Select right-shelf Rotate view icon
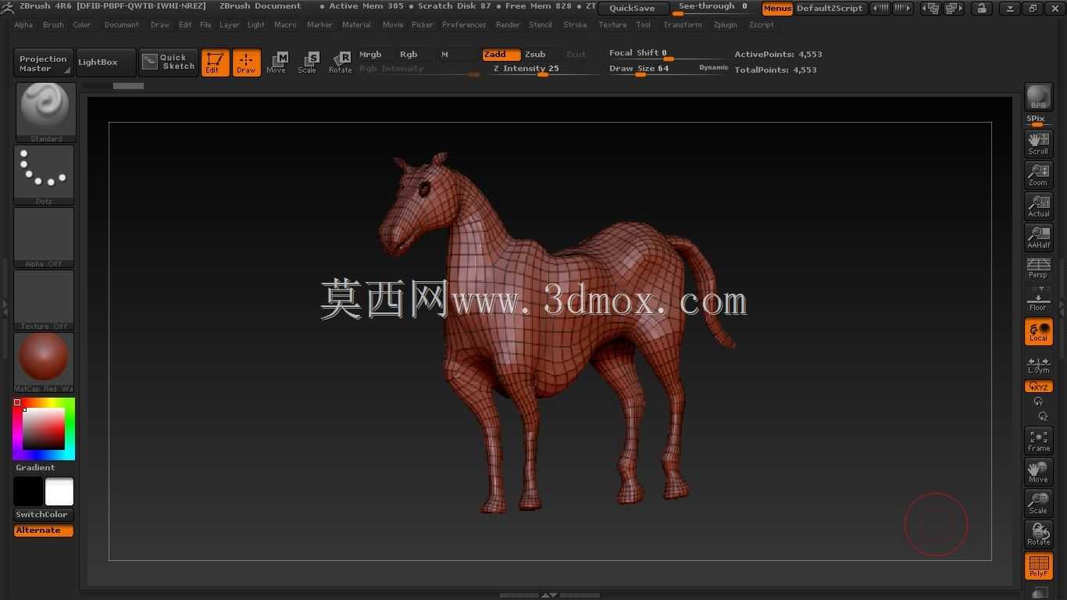This screenshot has height=600, width=1067. (x=1038, y=534)
